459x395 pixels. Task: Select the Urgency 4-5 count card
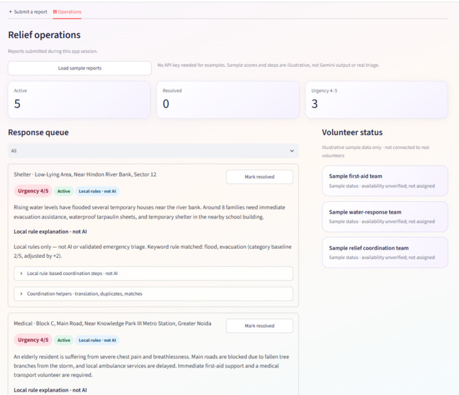tap(377, 100)
